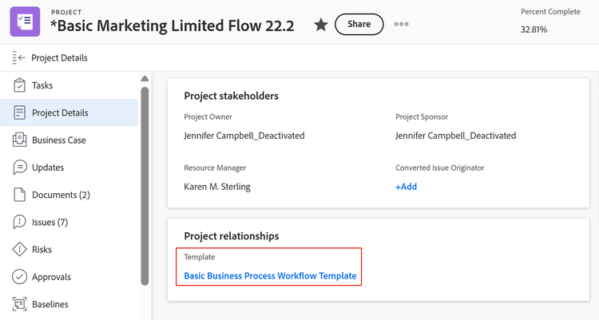This screenshot has width=599, height=320.
Task: Favorite the project with the star icon
Action: point(321,25)
